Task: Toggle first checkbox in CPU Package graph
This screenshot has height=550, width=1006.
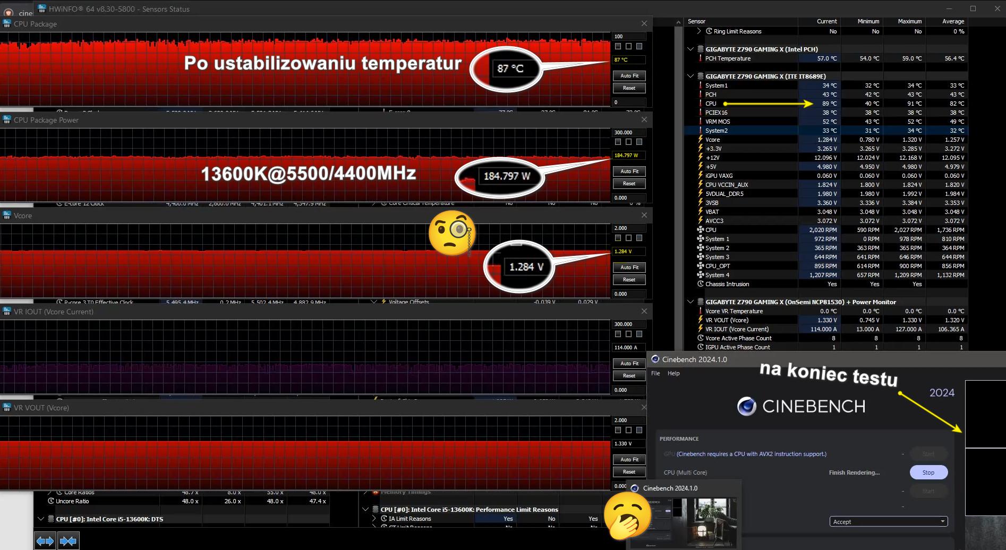Action: (x=618, y=46)
